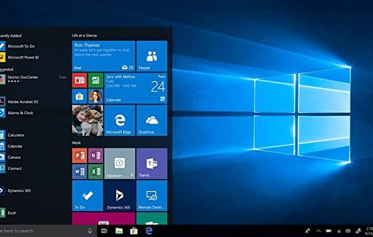Open the Dynamics 365 tile
The image size is (373, 237).
(119, 195)
